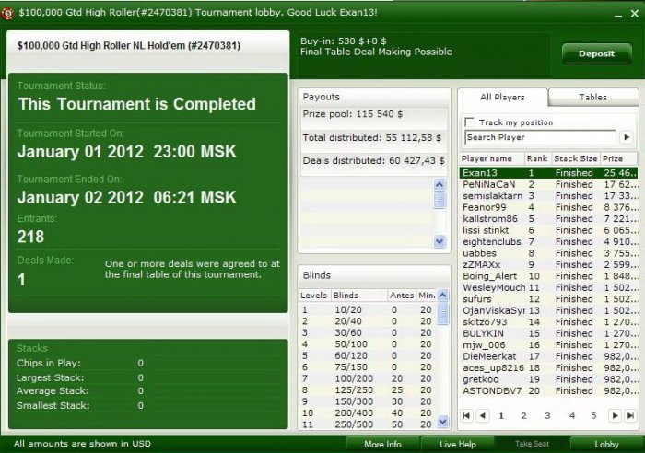Click the payouts scrollbar thumb
Viewport: 645px width, 453px height.
[440, 201]
